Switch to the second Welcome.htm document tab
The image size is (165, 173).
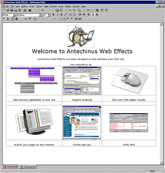pos(28,167)
